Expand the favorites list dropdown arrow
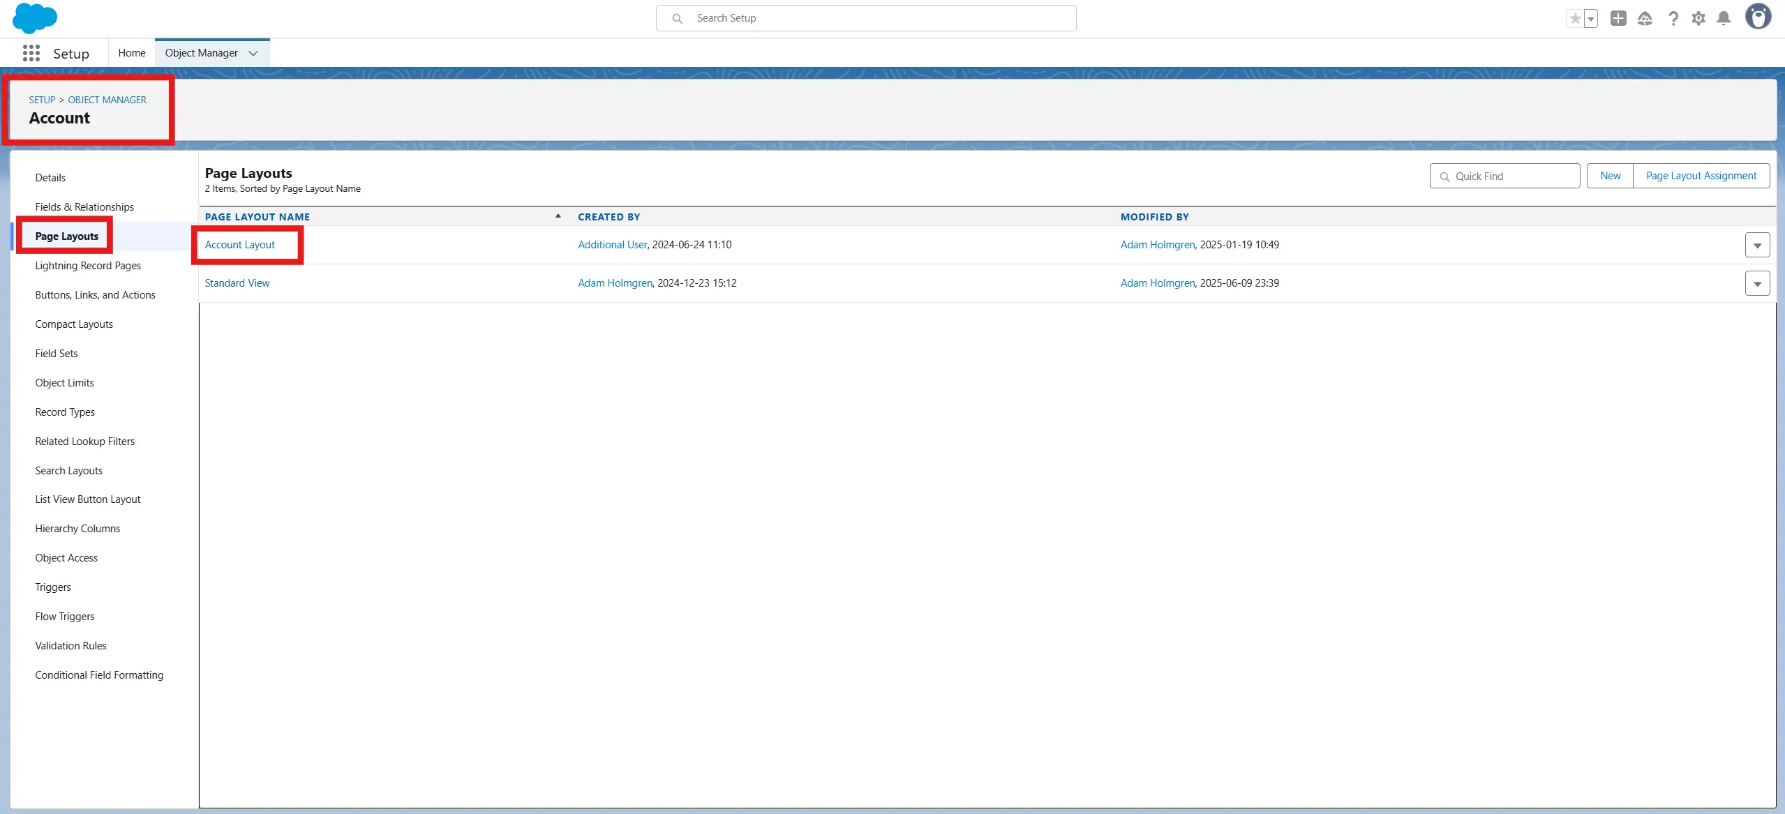Image resolution: width=1785 pixels, height=814 pixels. click(1591, 19)
